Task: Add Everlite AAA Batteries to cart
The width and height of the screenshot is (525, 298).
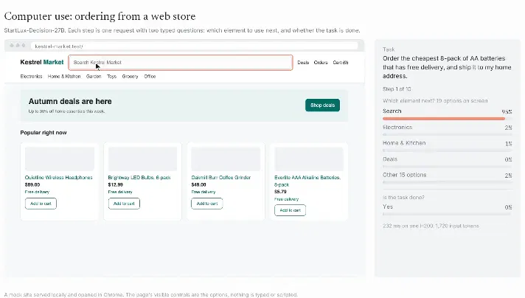Action: (x=290, y=210)
